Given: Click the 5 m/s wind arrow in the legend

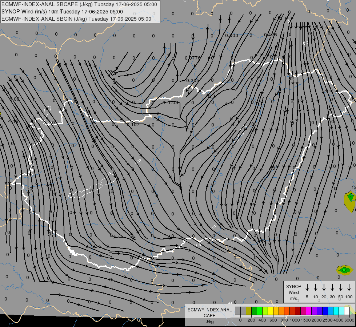Looking at the screenshot, I should click(307, 287).
